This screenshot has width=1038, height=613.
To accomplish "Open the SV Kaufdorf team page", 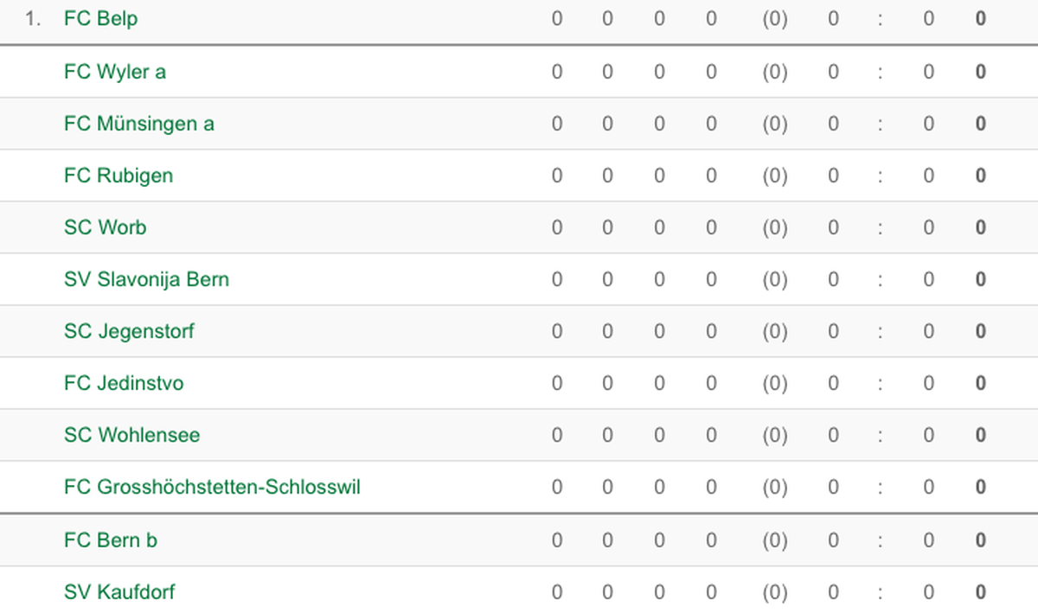I will (x=119, y=592).
